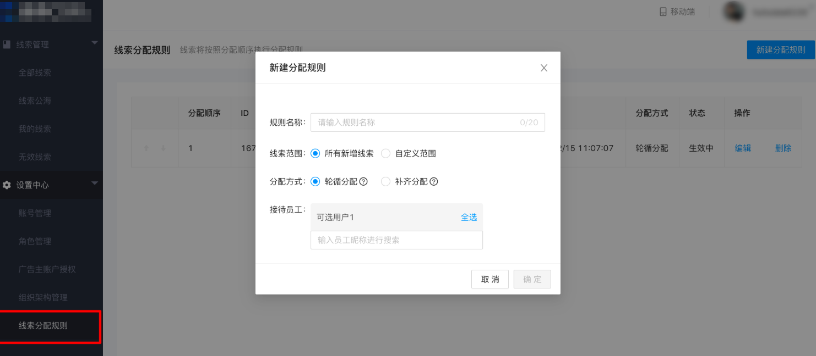Open 账号管理 in the sidebar
Image resolution: width=816 pixels, height=356 pixels.
point(34,213)
